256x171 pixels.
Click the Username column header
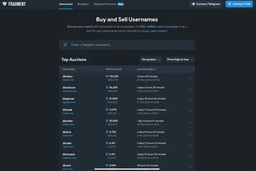point(69,69)
